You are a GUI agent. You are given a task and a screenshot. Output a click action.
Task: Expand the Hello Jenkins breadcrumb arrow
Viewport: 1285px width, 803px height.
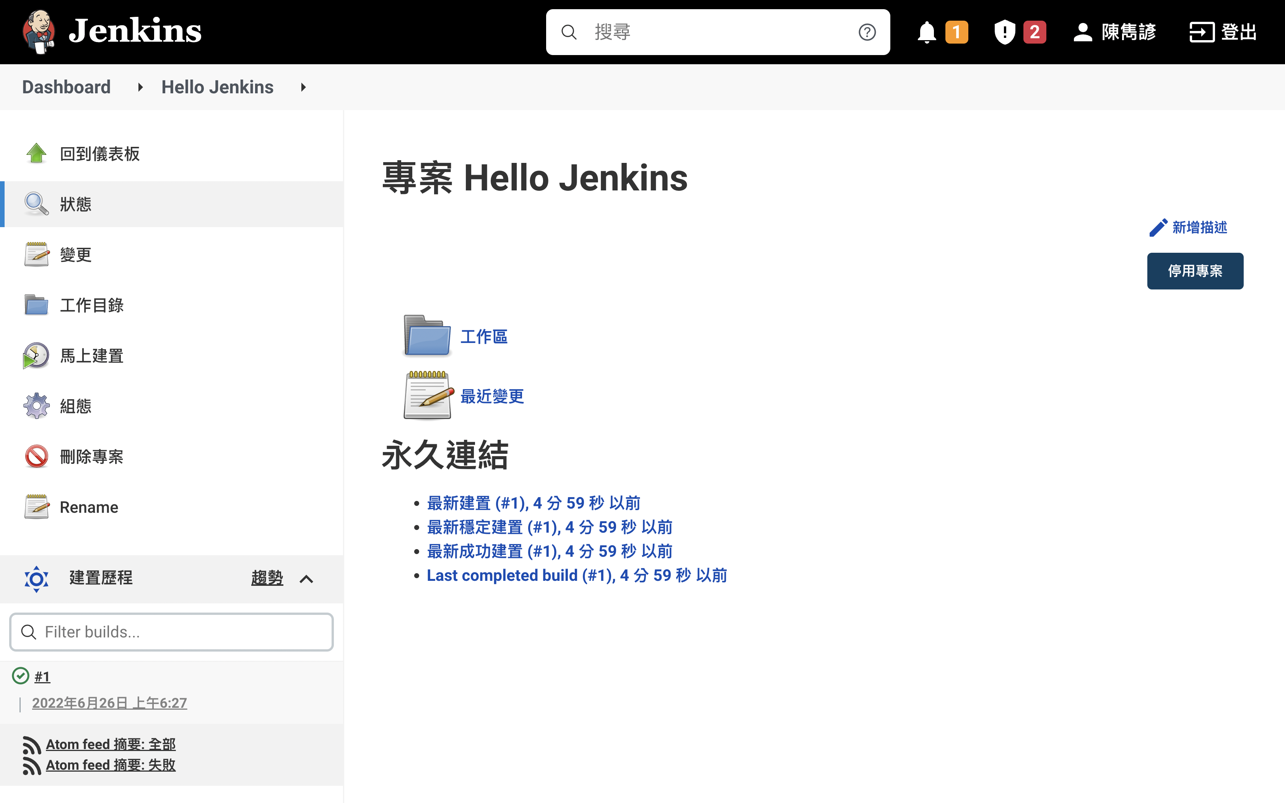tap(303, 87)
